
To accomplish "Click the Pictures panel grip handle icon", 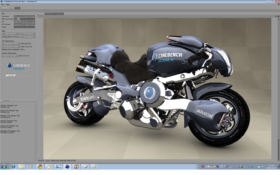I will pos(39,16).
